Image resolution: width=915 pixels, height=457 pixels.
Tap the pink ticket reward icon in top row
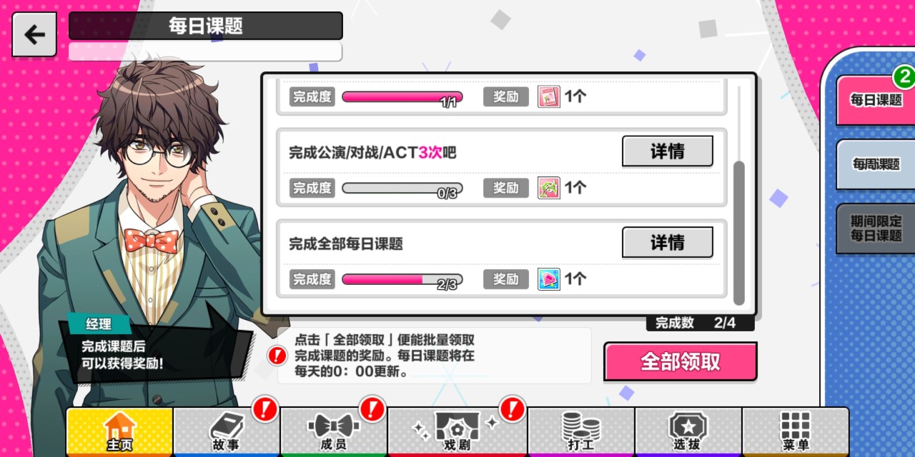click(549, 96)
